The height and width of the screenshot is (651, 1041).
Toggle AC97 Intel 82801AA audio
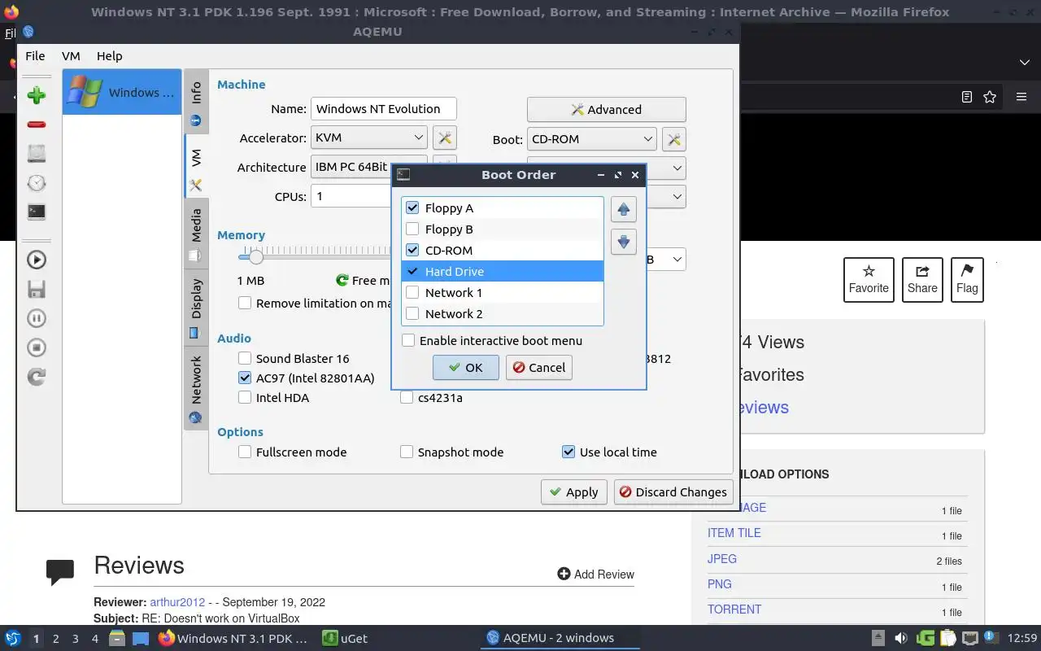pyautogui.click(x=245, y=378)
